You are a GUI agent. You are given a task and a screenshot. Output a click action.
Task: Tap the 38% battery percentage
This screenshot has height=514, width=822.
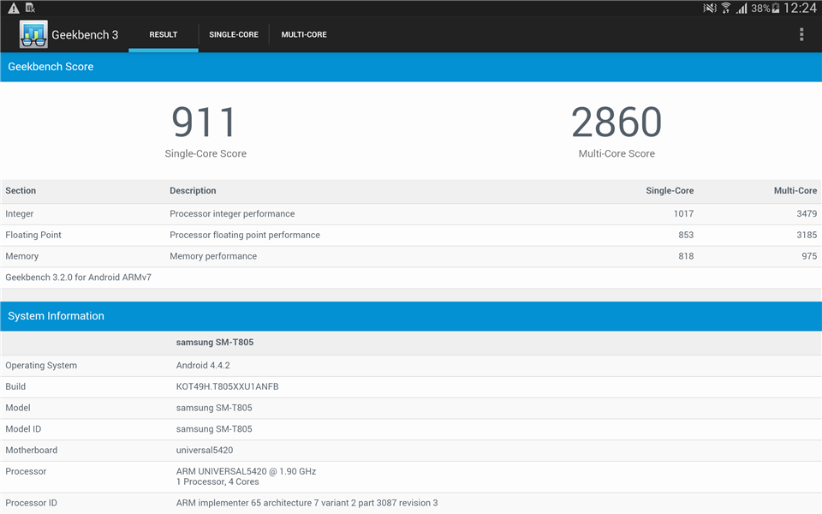click(x=760, y=9)
